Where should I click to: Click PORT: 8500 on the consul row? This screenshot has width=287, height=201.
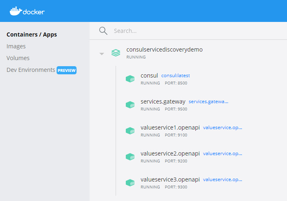176,83
